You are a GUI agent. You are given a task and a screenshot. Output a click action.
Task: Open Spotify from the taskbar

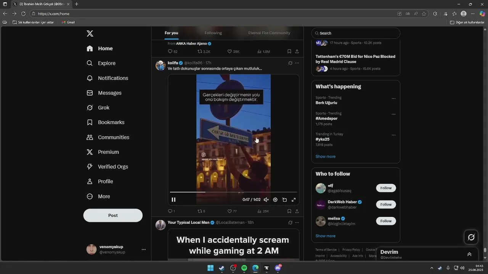tap(244, 268)
